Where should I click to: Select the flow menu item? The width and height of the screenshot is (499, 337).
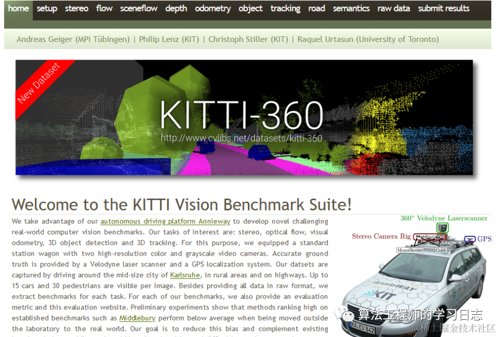tap(104, 9)
